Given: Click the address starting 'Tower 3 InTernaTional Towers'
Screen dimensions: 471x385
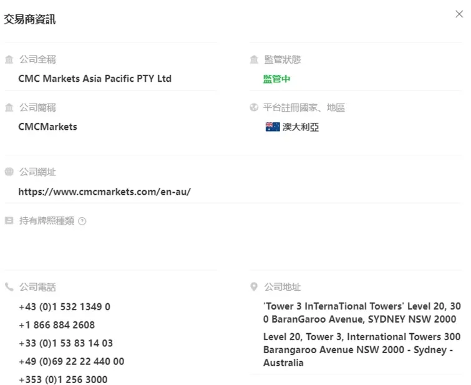Looking at the screenshot, I should (362, 313).
